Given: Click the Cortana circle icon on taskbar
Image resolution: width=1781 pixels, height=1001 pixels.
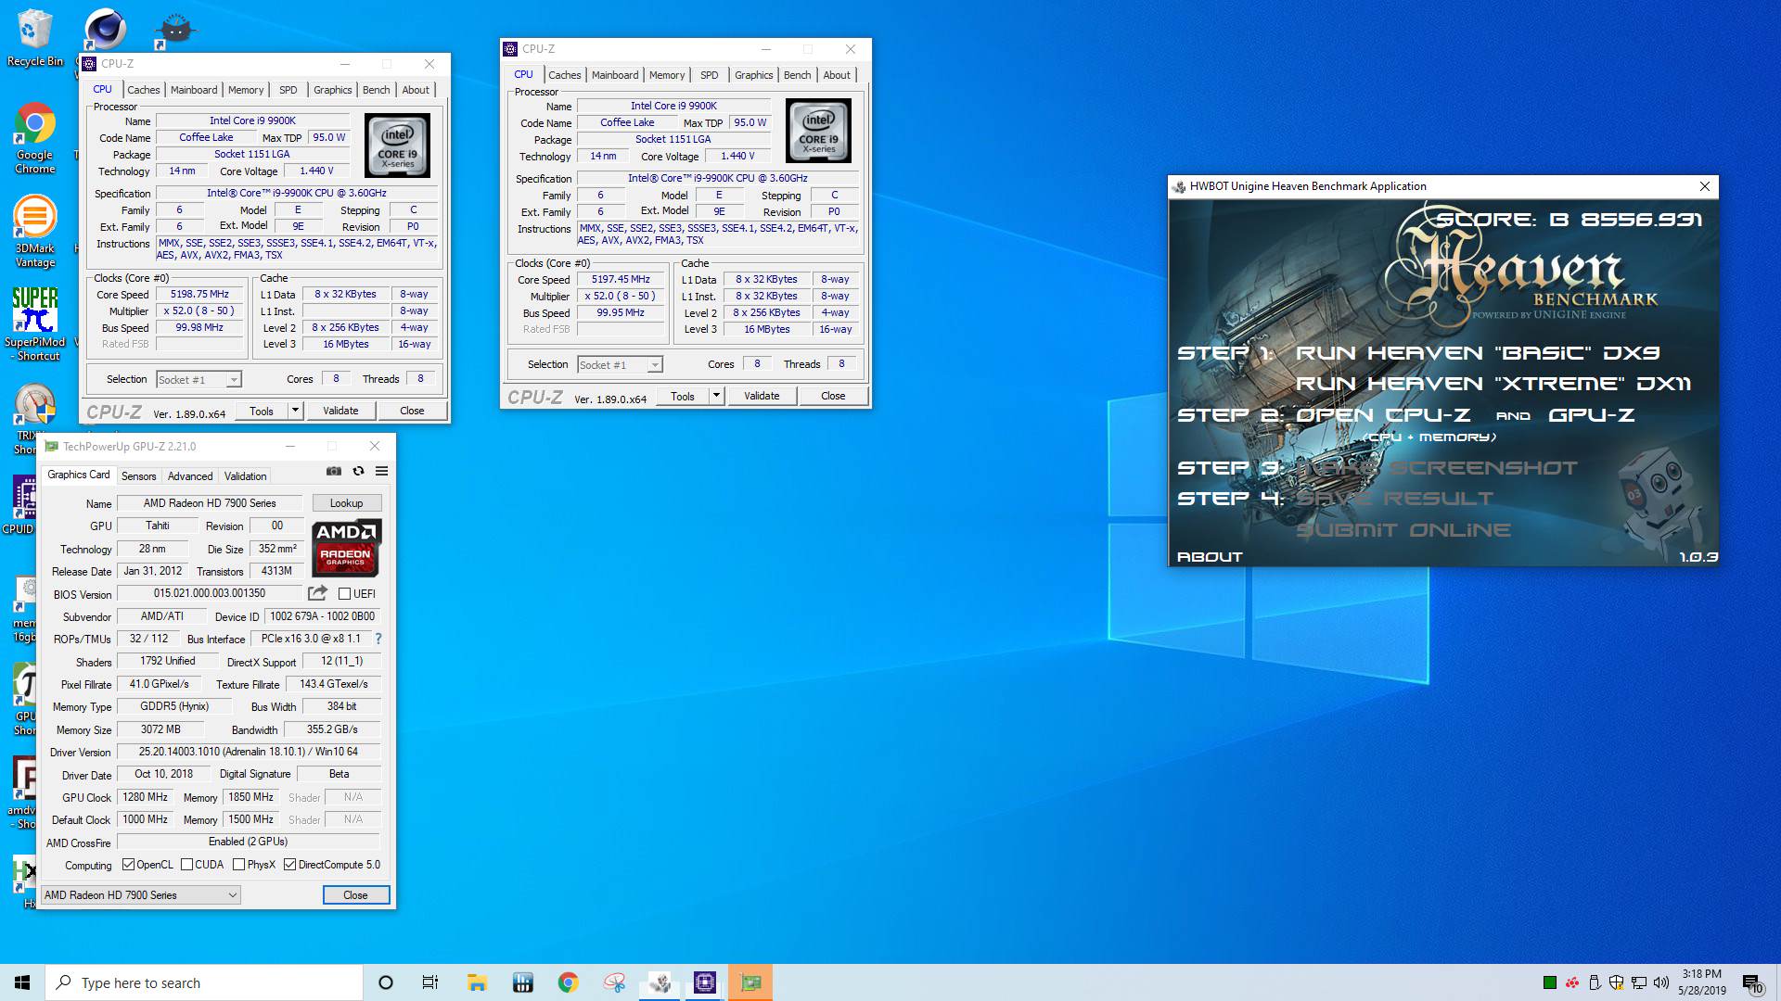Looking at the screenshot, I should [386, 982].
